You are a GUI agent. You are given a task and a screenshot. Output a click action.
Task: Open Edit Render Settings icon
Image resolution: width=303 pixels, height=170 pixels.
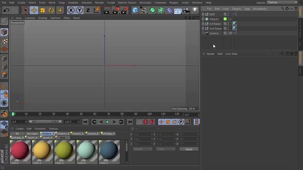(x=124, y=10)
